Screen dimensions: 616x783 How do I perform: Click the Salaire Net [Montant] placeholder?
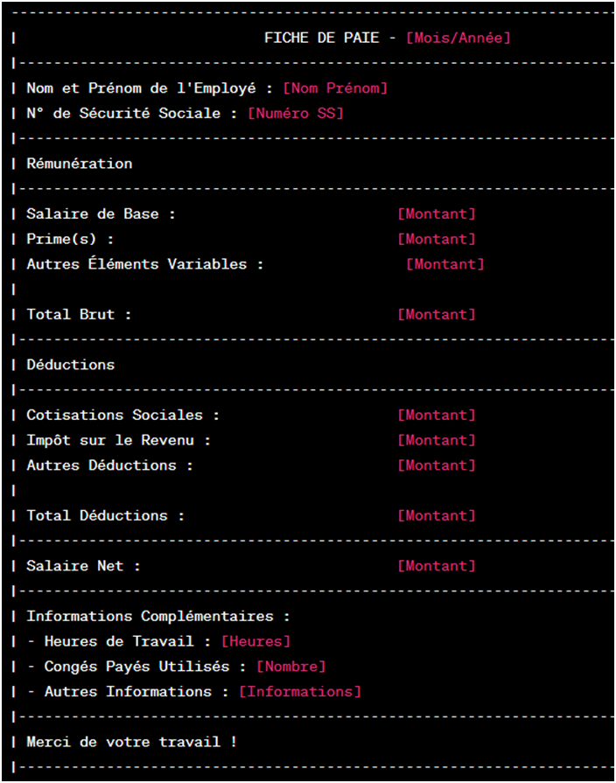[437, 566]
